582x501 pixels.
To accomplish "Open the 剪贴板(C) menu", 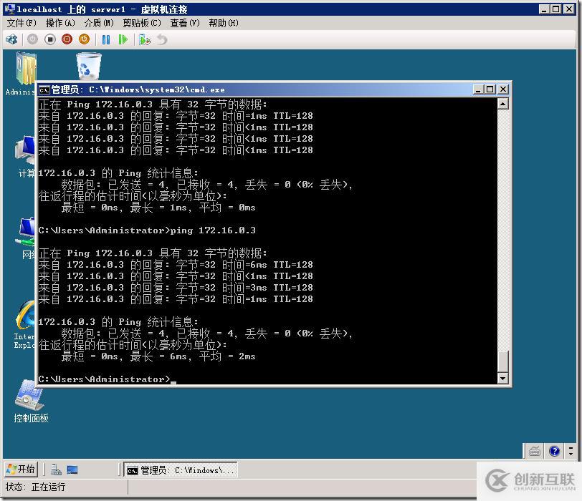I will point(142,23).
